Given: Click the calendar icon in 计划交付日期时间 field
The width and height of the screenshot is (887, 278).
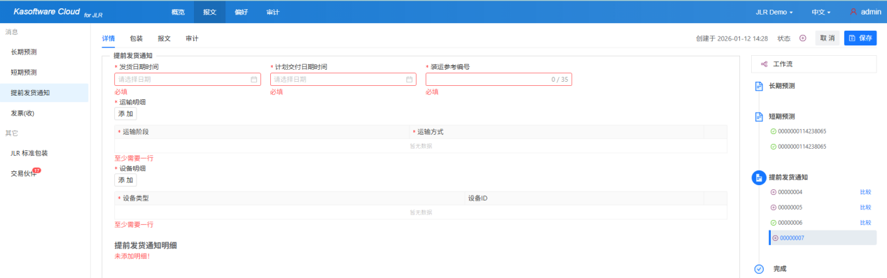Looking at the screenshot, I should (410, 80).
